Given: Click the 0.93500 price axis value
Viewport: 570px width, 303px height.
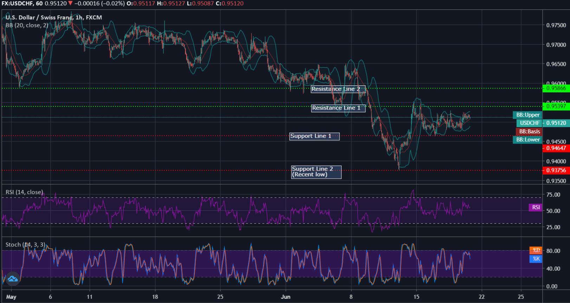Looking at the screenshot, I should [556, 181].
